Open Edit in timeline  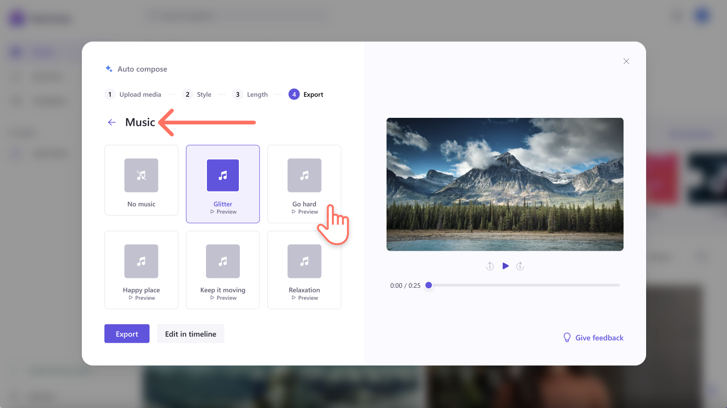(190, 333)
